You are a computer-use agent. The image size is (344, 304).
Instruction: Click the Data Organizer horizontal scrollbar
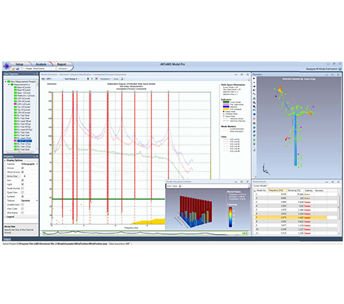coord(19,152)
